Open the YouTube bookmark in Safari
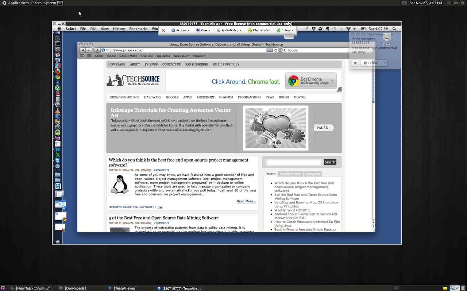 [x=147, y=56]
